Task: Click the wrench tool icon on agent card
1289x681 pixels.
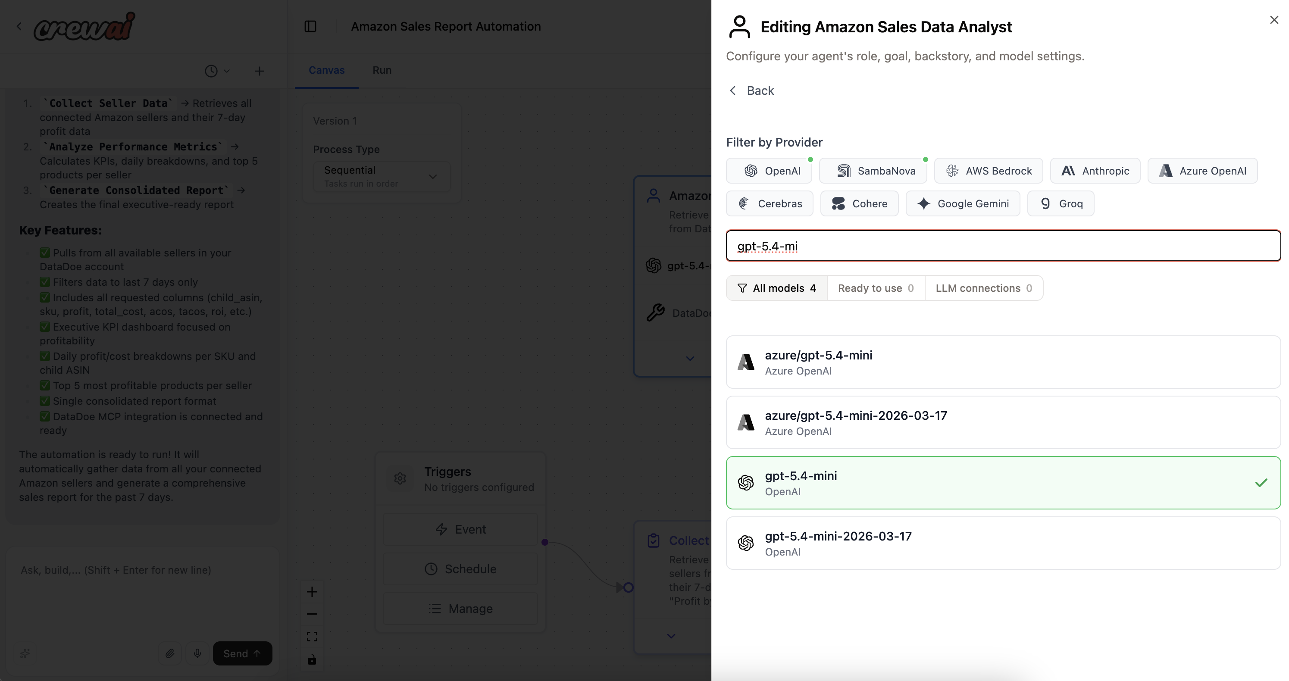Action: click(656, 313)
